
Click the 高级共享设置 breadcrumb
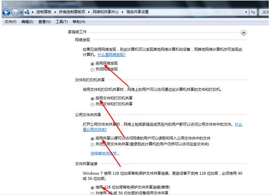pyautogui.click(x=137, y=12)
